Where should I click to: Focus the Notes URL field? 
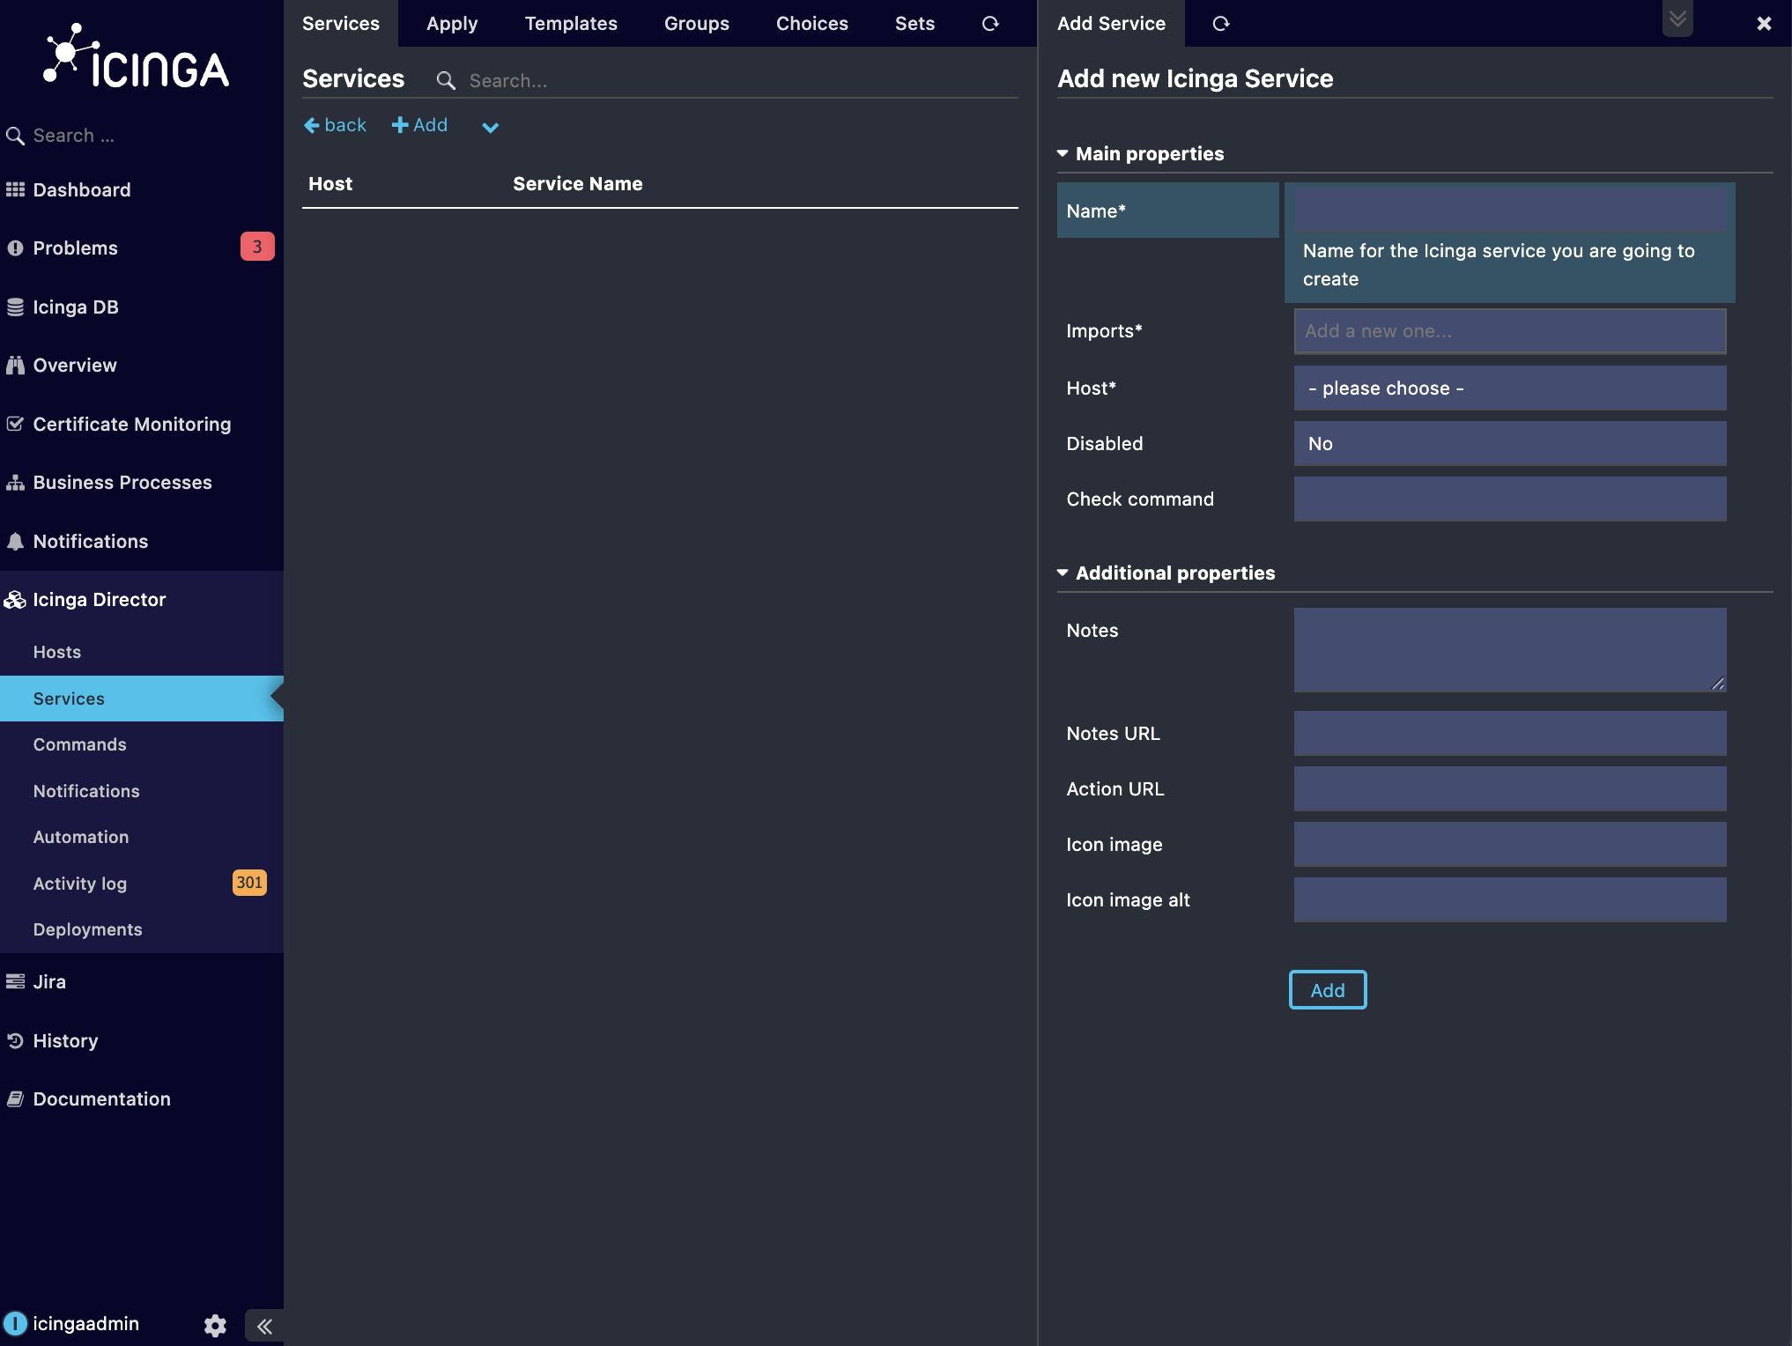pos(1510,734)
